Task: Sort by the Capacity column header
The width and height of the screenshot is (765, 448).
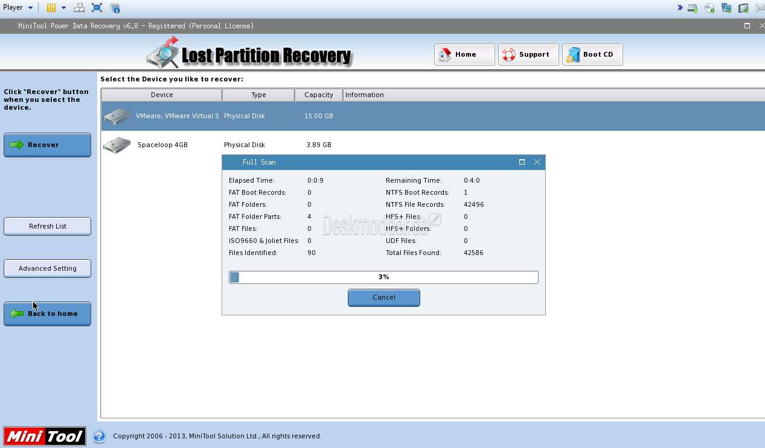Action: click(319, 95)
